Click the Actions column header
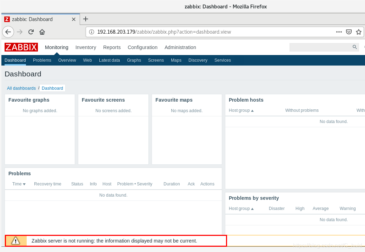The image size is (365, 252). coord(207,184)
